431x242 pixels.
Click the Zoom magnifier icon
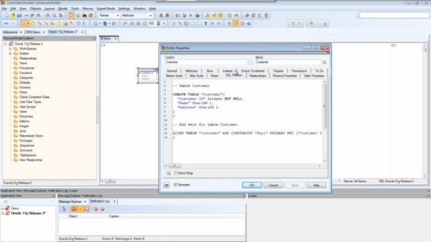pyautogui.click(x=125, y=24)
